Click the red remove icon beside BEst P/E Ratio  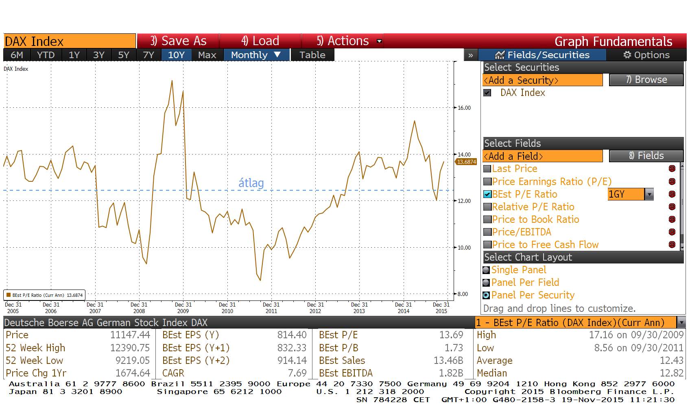(672, 194)
